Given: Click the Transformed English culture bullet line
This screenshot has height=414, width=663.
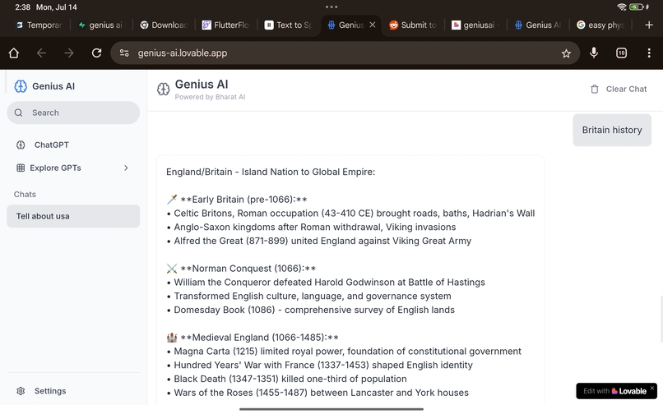Looking at the screenshot, I should click(308, 297).
